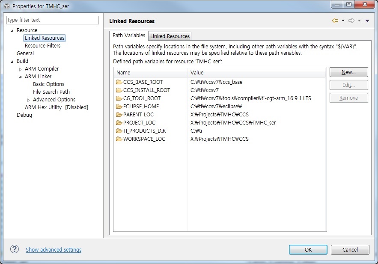
Task: Select the CG_TOOL_ROOT folder icon
Action: 119,98
